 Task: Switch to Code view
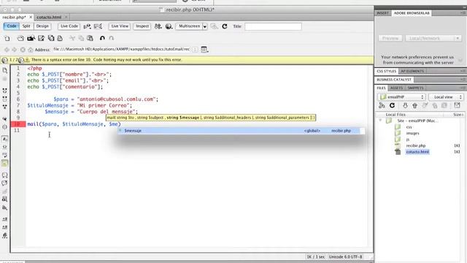12,26
